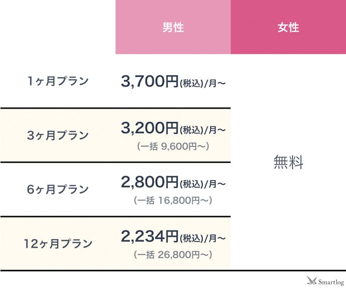This screenshot has width=346, height=291.
Task: Click the 一括 9,600円 lump-sum text
Action: [173, 147]
